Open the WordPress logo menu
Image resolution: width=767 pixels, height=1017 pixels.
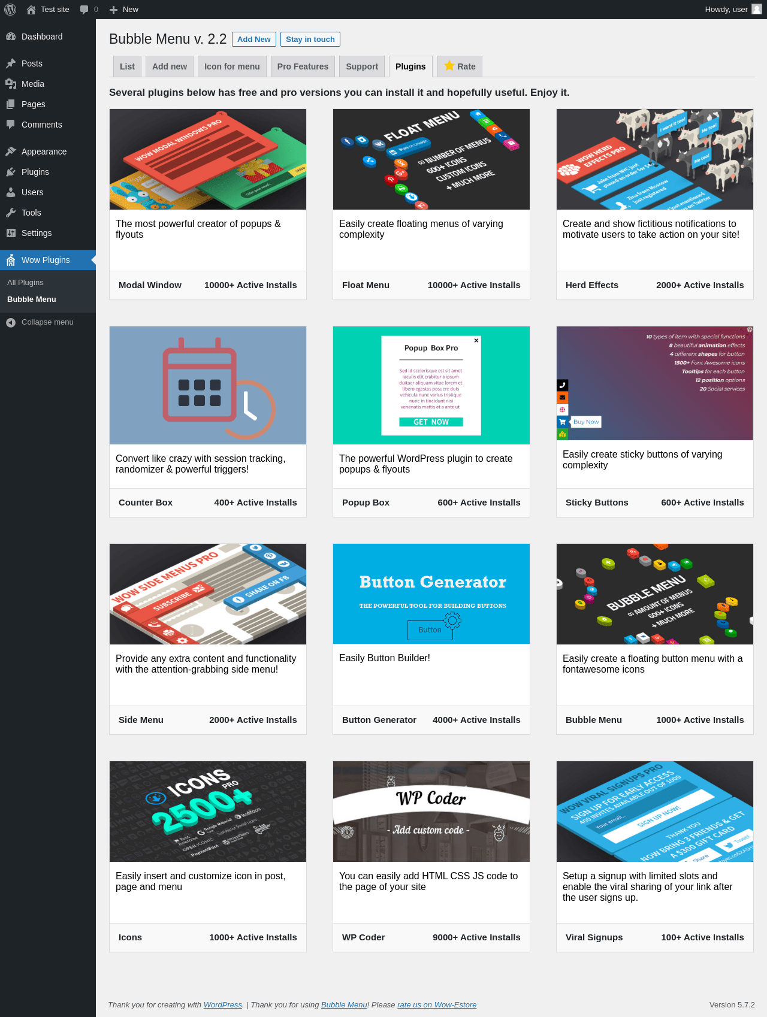(10, 10)
